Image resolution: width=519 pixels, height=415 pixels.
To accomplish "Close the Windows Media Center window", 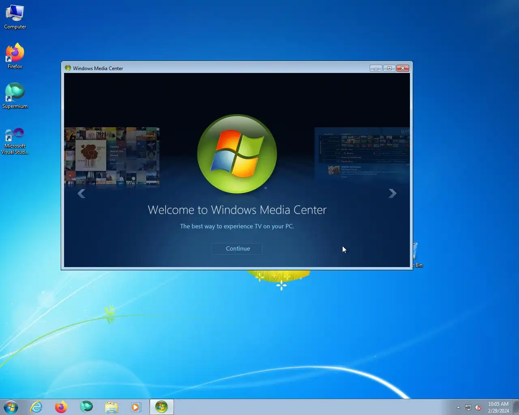I will tap(403, 68).
